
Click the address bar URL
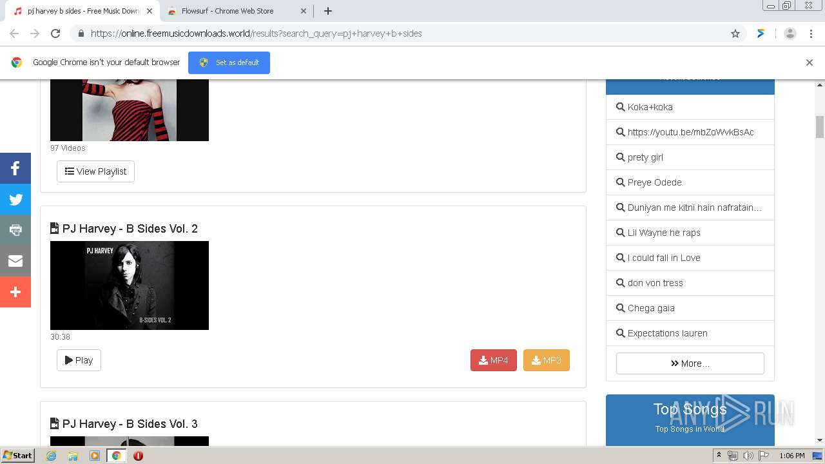tap(257, 34)
